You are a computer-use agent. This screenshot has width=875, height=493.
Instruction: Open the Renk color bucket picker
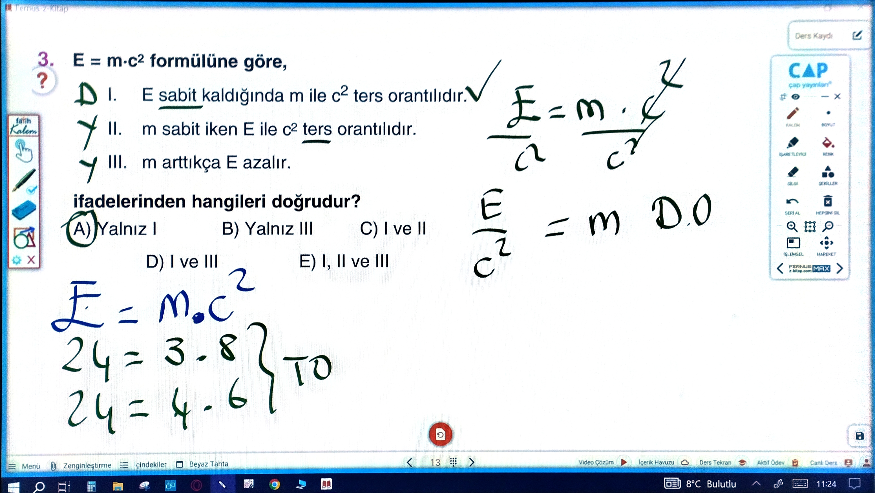(x=828, y=143)
